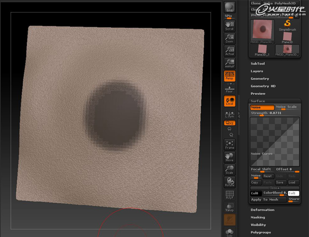Click Apply To Mesh button
The image size is (309, 237).
(x=268, y=200)
